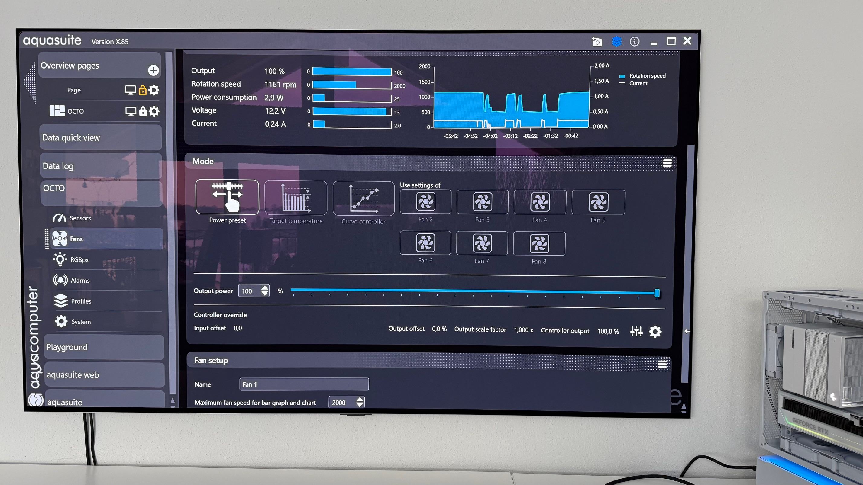863x485 pixels.
Task: Click the info icon in title bar
Action: [635, 41]
